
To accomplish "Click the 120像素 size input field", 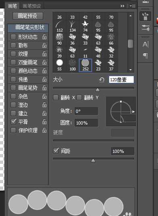I will 121,80.
